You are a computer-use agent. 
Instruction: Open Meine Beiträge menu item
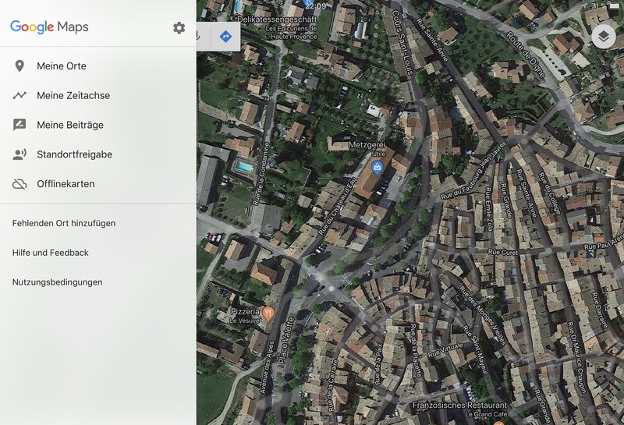[70, 125]
